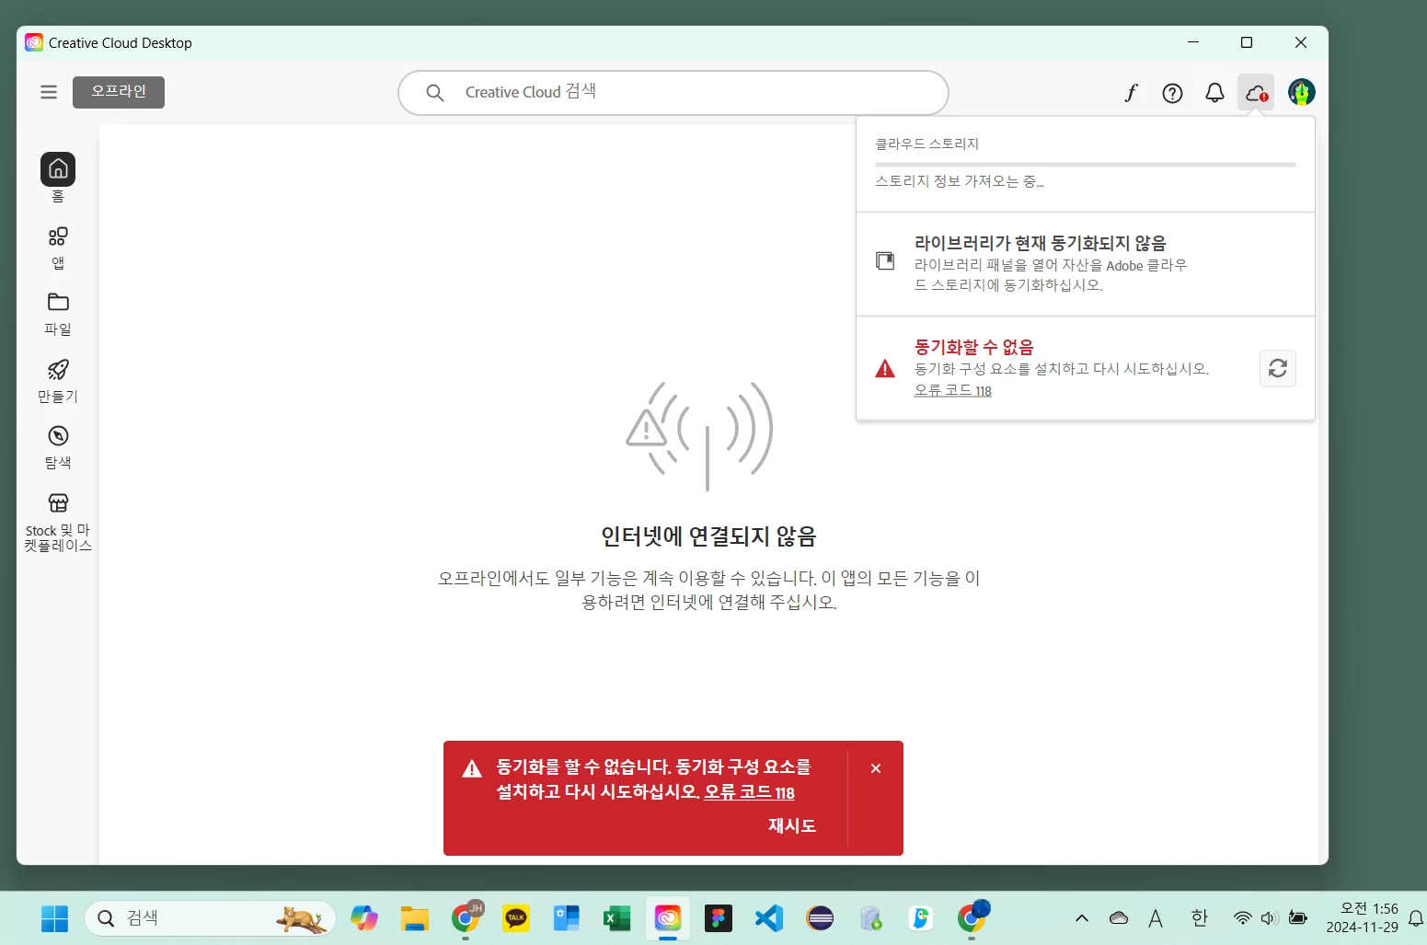Show hidden system tray icons
Screen dimensions: 1427x945
pos(1082,918)
